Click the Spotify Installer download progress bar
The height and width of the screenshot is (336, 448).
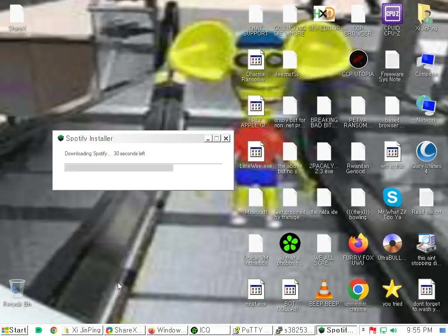[143, 168]
